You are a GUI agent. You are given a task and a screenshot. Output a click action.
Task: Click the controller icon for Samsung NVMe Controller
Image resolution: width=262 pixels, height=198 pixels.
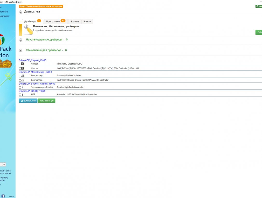point(23,76)
